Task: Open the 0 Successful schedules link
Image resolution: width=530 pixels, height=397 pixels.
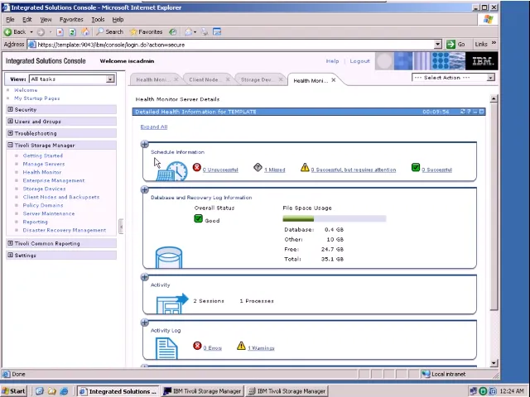Action: tap(436, 170)
